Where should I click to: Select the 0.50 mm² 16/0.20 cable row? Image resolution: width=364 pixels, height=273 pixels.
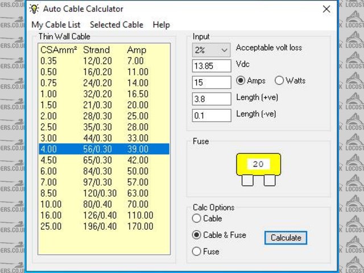pos(104,72)
